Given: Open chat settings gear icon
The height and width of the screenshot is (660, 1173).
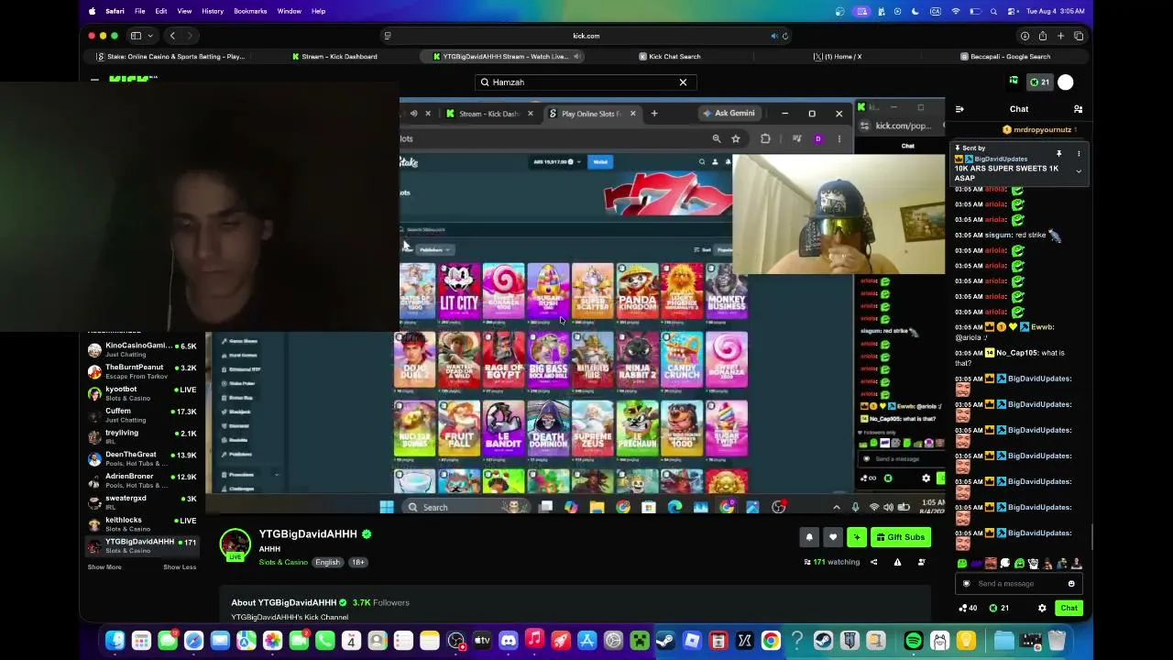Looking at the screenshot, I should tap(1042, 608).
